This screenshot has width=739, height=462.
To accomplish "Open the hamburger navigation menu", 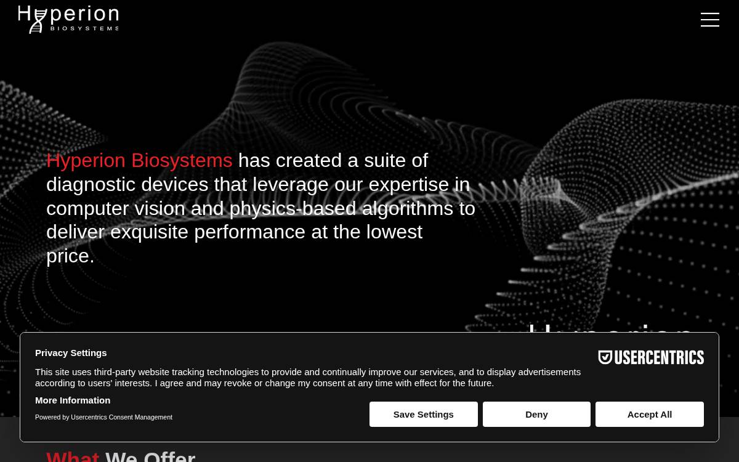I will 709,20.
